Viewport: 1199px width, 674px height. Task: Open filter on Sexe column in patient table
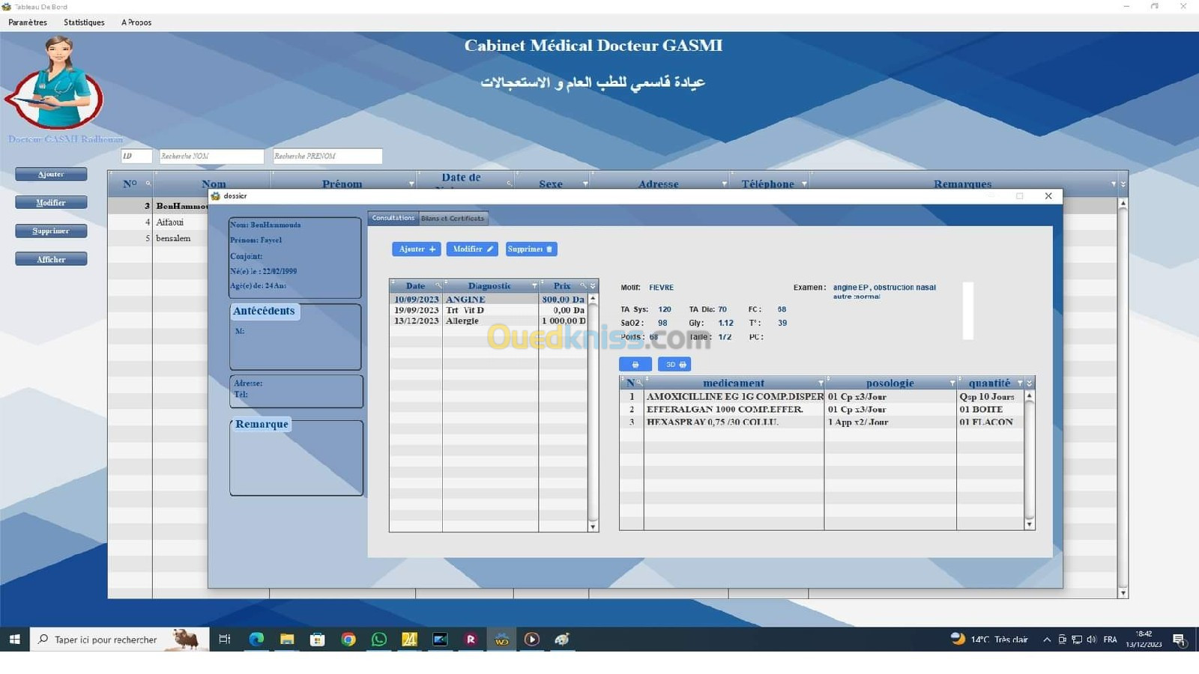(585, 183)
